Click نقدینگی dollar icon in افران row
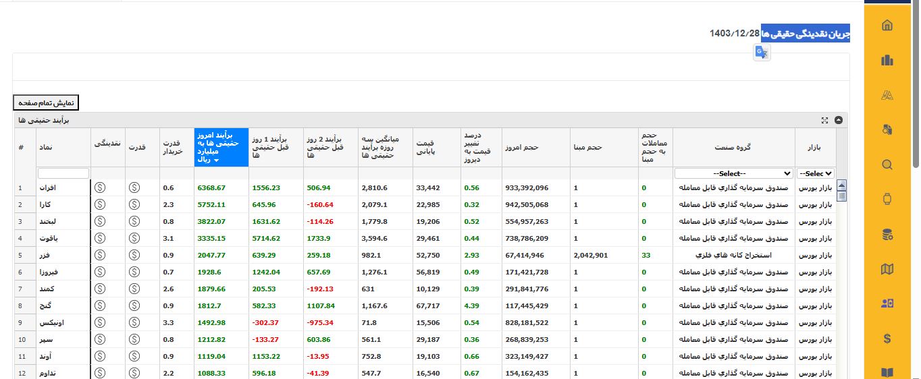 pos(100,187)
